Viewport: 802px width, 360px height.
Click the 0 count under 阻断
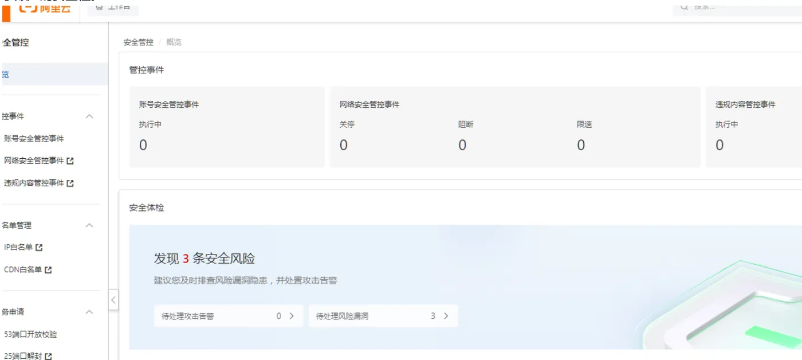click(x=462, y=146)
